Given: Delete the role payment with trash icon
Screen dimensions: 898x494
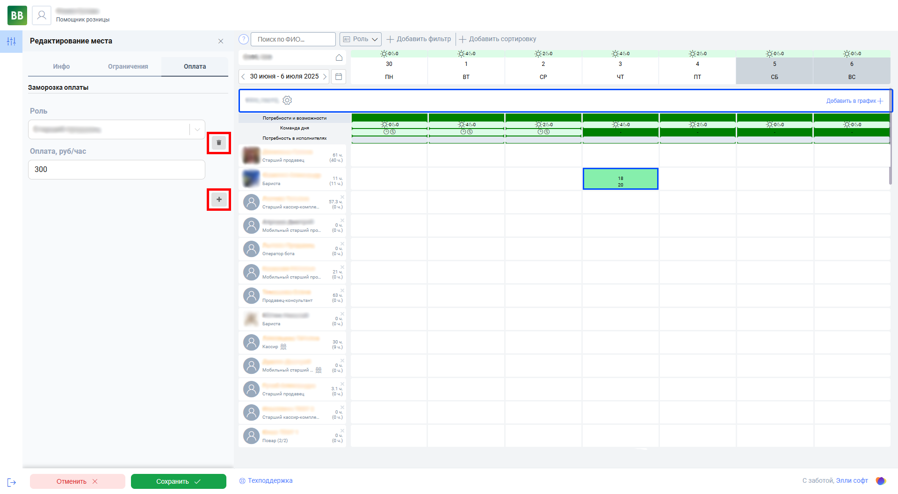Looking at the screenshot, I should [x=219, y=143].
